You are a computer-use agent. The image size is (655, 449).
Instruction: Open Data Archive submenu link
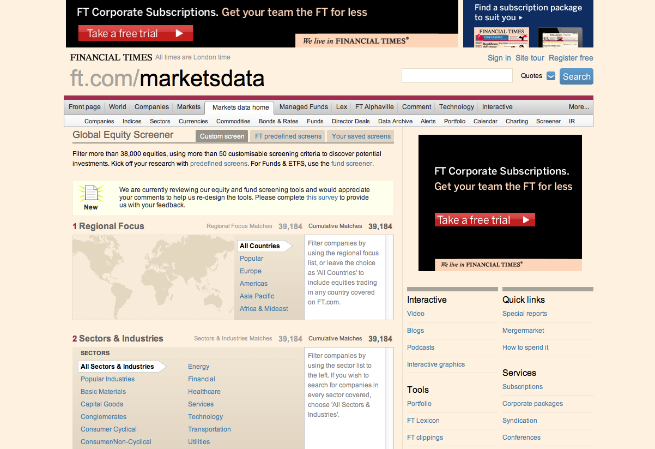coord(396,121)
